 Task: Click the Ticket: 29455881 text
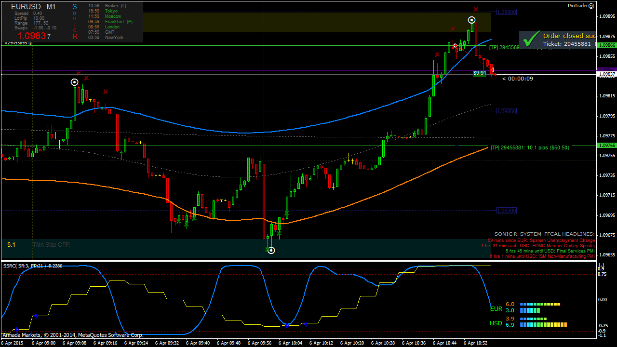coord(567,44)
